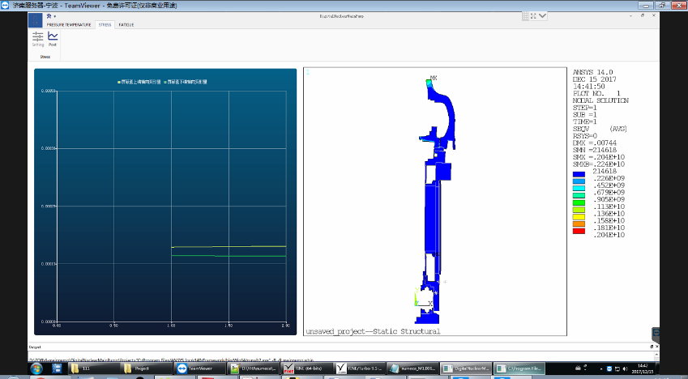This screenshot has width=688, height=379.
Task: Click the cyan .679E+09 legend swatch
Action: 579,189
